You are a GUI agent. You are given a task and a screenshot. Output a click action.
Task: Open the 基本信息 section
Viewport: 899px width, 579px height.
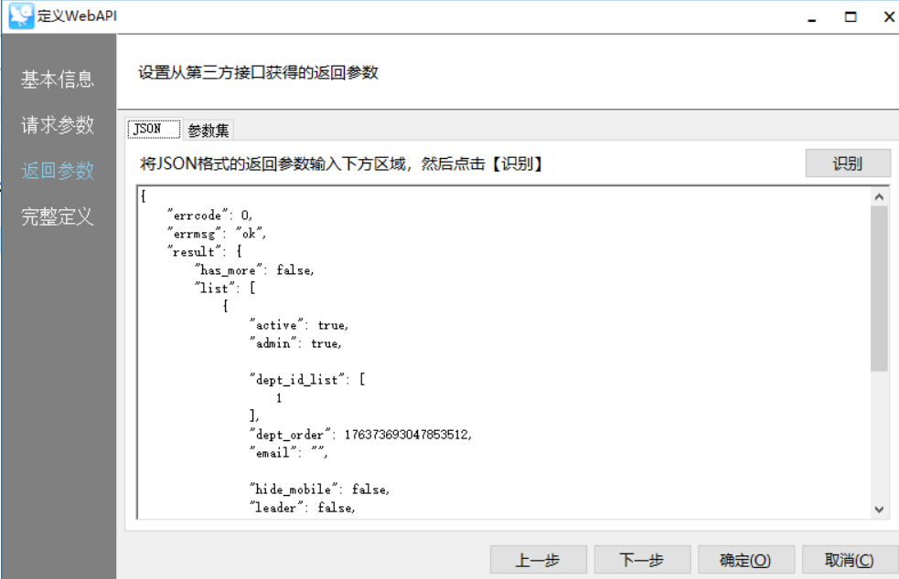[x=58, y=79]
